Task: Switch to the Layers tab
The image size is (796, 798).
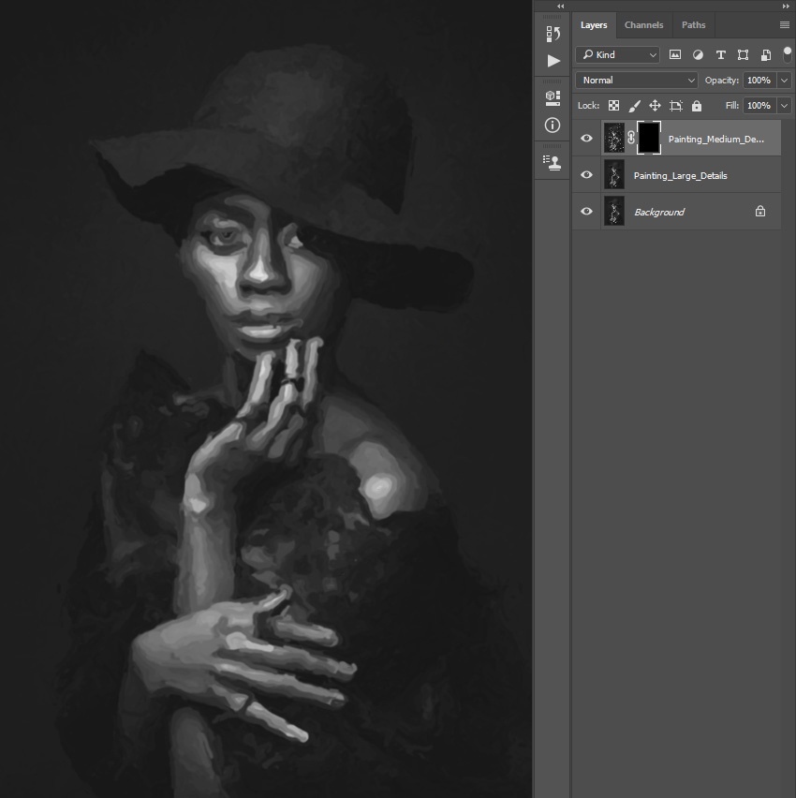Action: pos(594,25)
